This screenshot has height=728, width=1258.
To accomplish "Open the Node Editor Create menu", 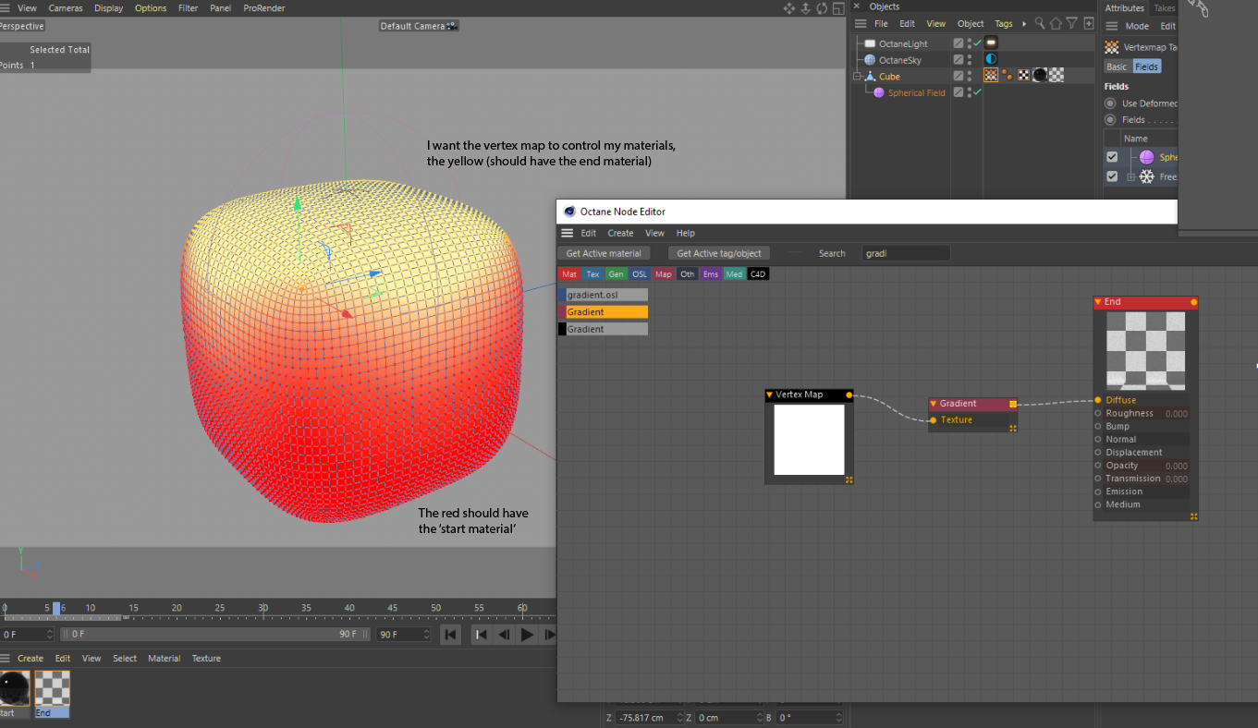I will point(620,233).
